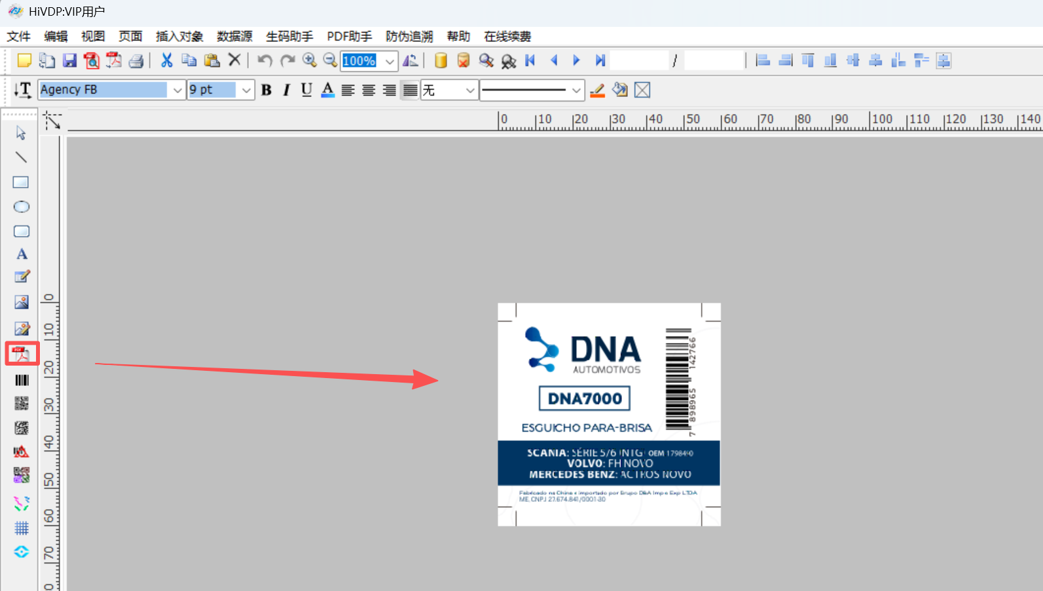Expand the 9 pt font size dropdown
The image size is (1043, 591).
click(x=246, y=90)
